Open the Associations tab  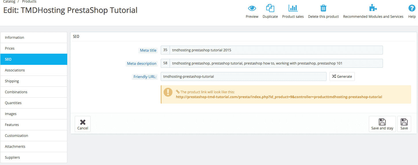click(x=34, y=70)
